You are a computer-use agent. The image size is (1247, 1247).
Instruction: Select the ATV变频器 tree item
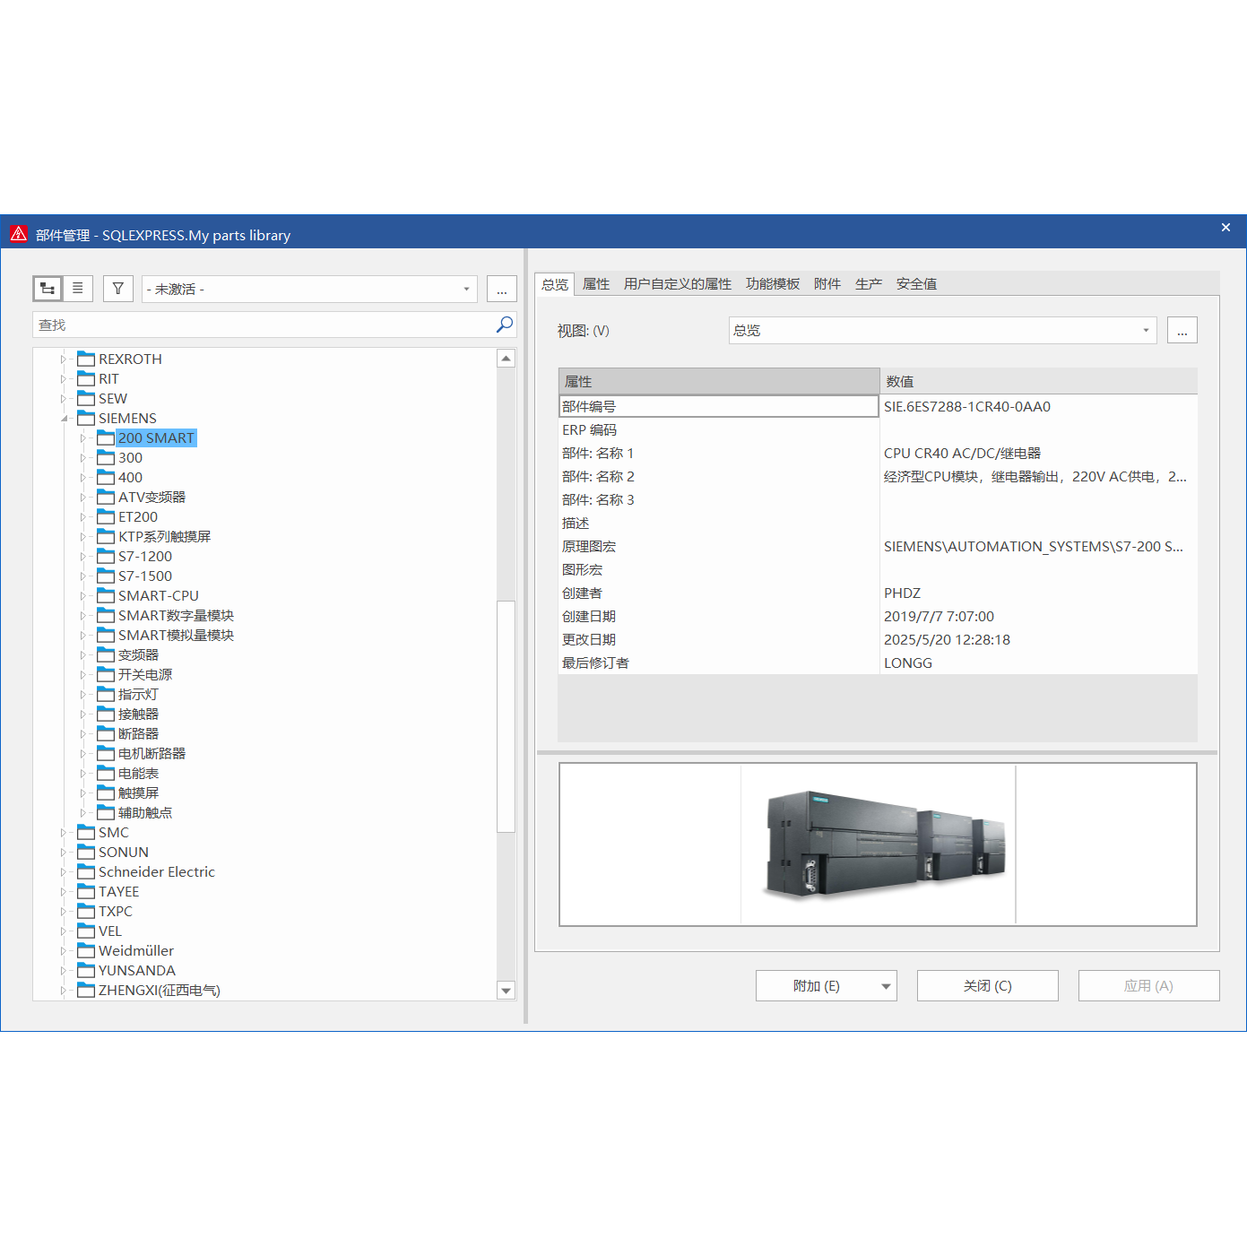click(152, 497)
